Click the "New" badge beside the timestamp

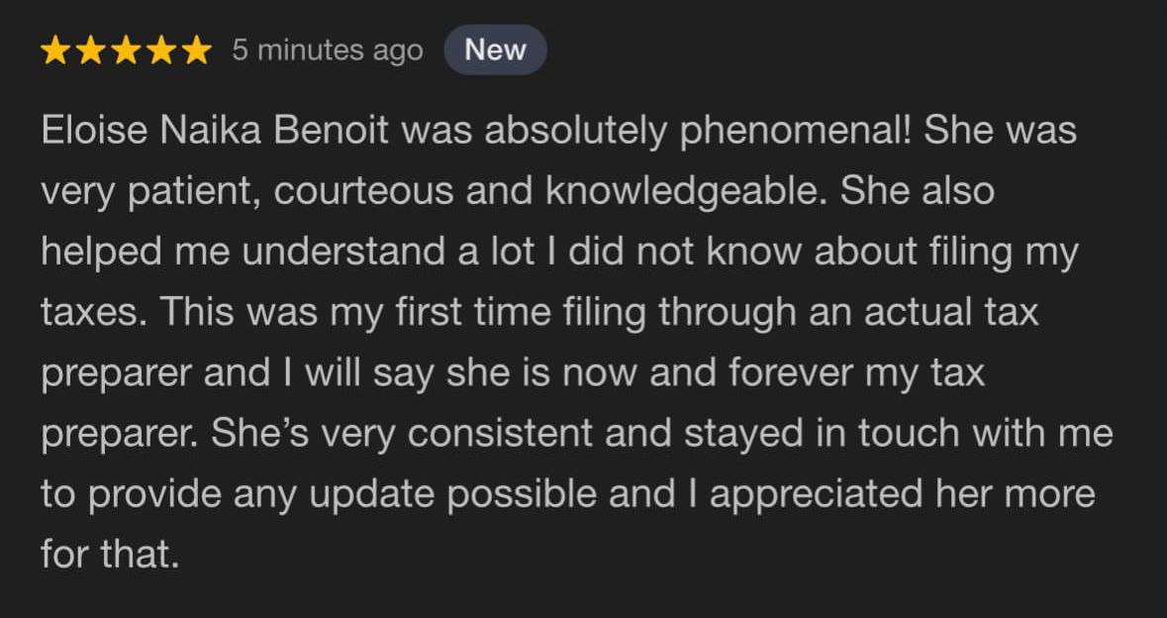(x=495, y=50)
